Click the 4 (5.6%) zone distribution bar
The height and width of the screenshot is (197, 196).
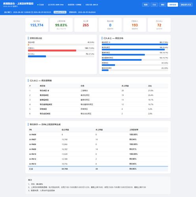pyautogui.click(x=108, y=65)
